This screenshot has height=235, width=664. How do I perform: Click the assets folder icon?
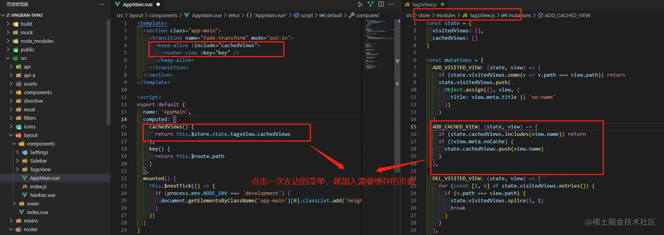point(19,84)
